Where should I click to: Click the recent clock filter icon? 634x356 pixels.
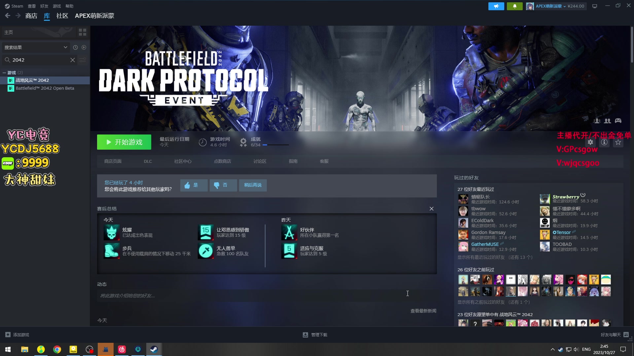tap(75, 47)
